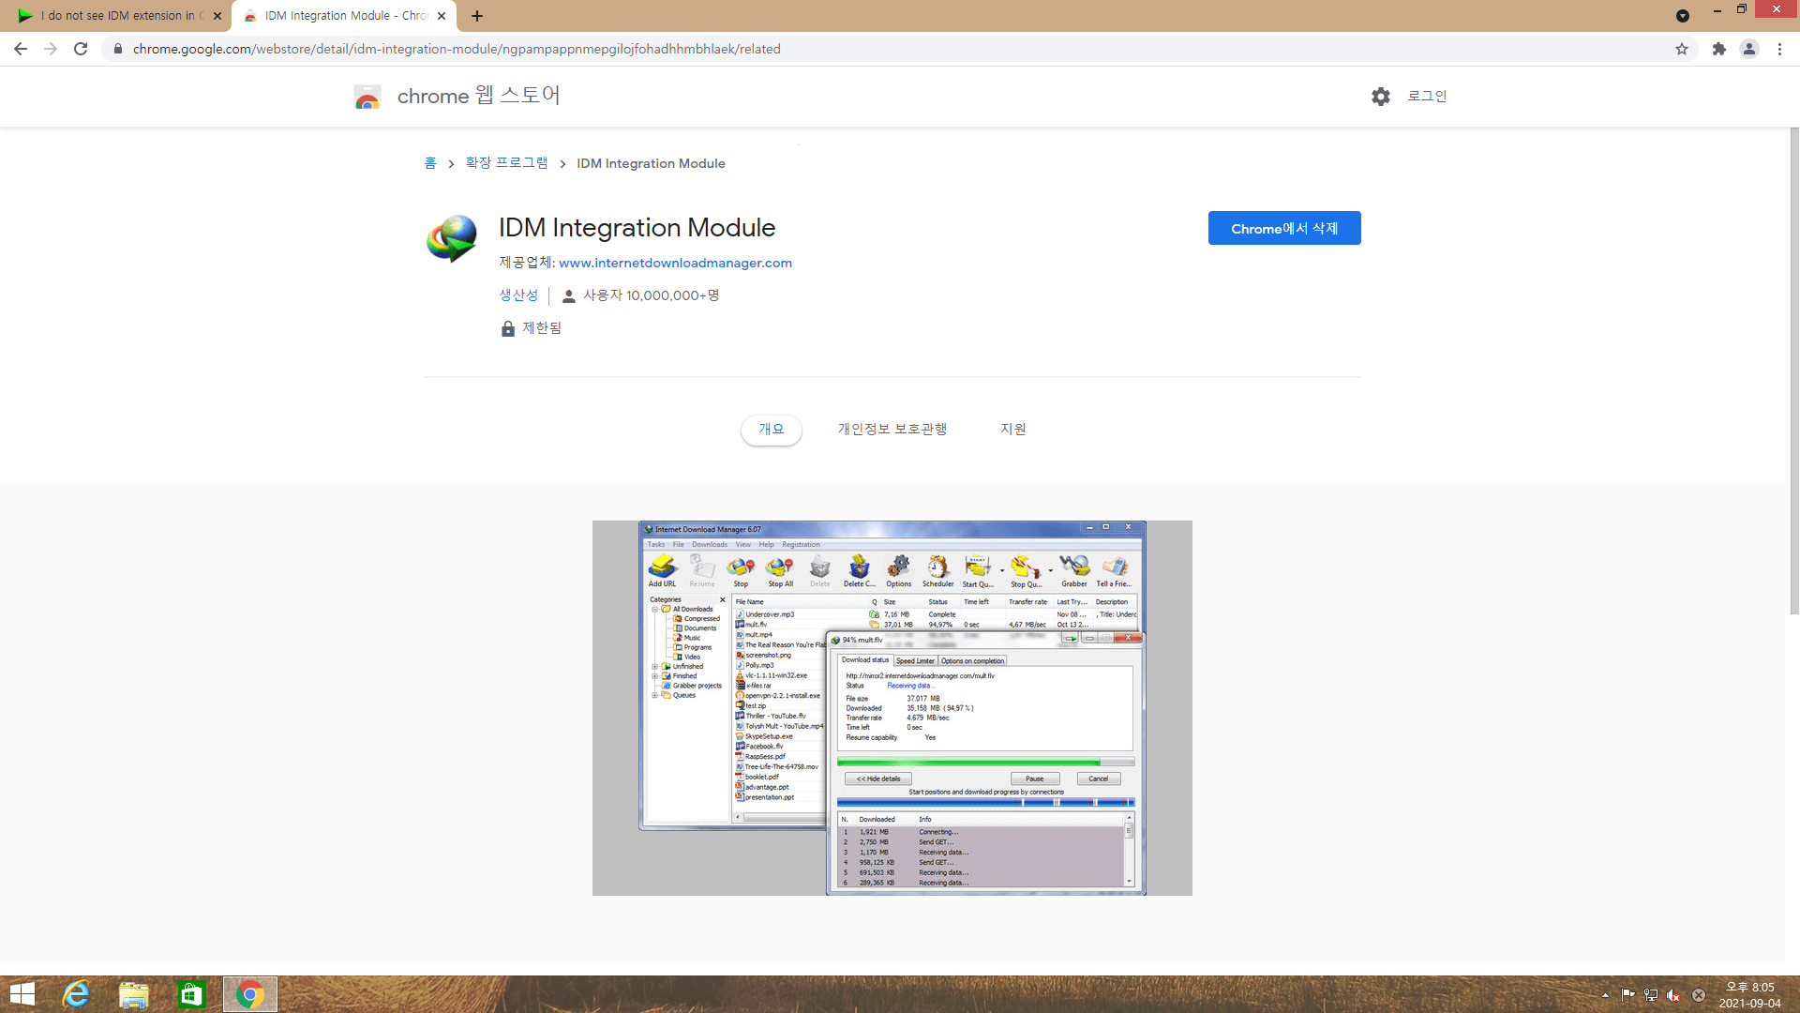This screenshot has width=1800, height=1013.
Task: Go to 홈 breadcrumb link
Action: pos(430,163)
